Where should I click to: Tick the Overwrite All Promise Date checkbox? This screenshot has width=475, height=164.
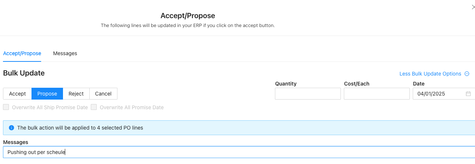[94, 107]
